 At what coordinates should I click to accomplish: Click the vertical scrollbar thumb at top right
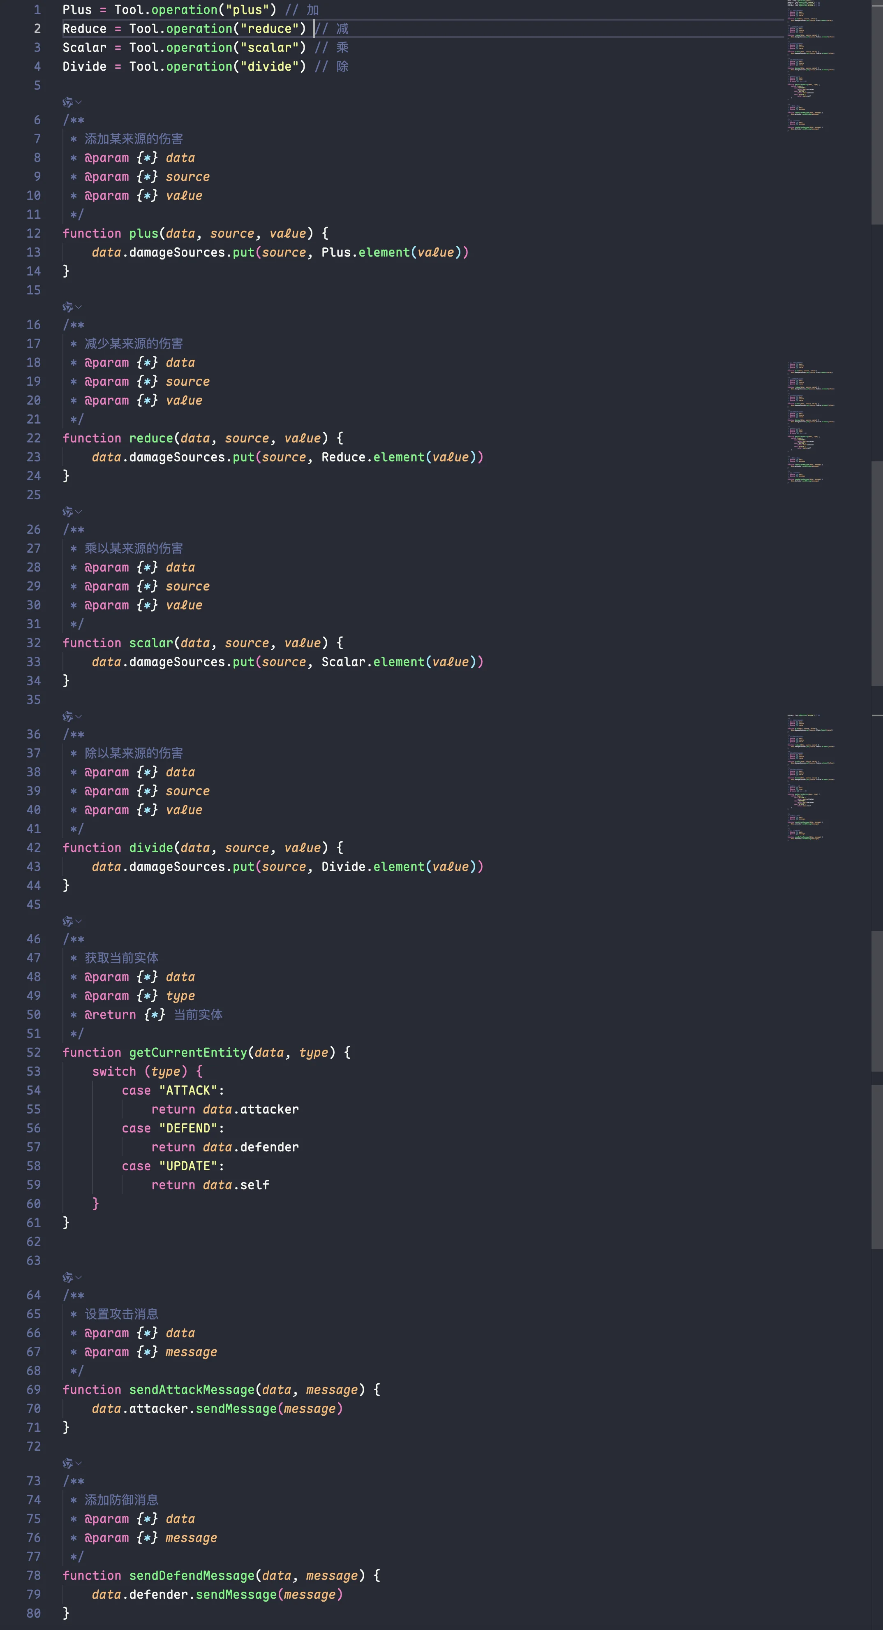(x=877, y=111)
